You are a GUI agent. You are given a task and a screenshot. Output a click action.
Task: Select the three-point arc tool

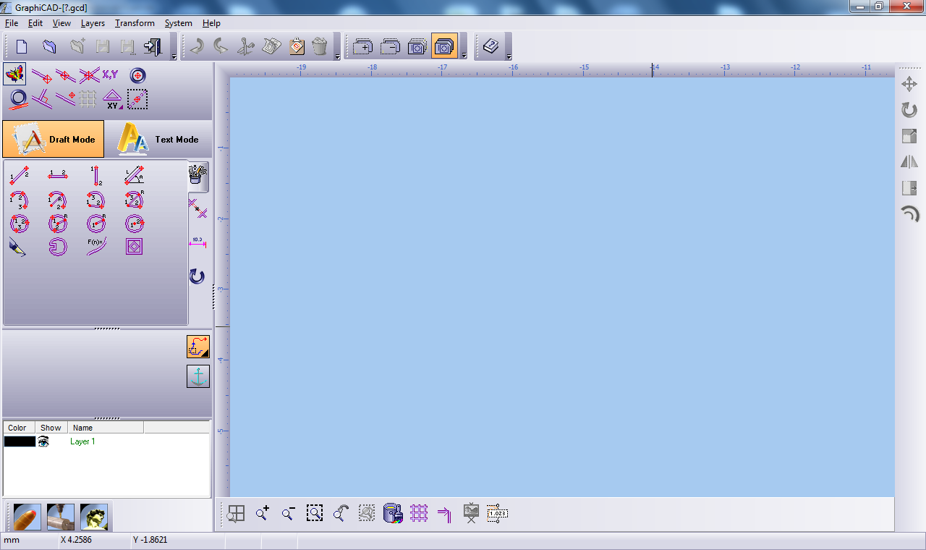tap(19, 199)
